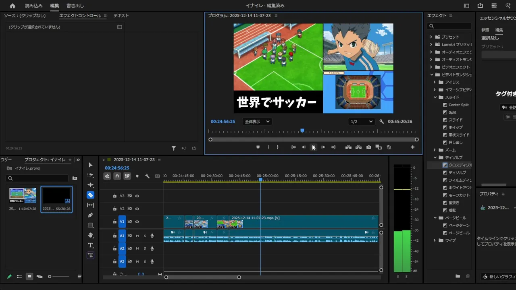Select the Slip tool

click(90, 205)
